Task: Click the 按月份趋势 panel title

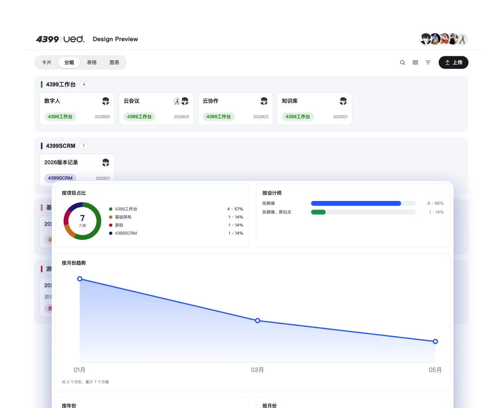Action: [74, 263]
